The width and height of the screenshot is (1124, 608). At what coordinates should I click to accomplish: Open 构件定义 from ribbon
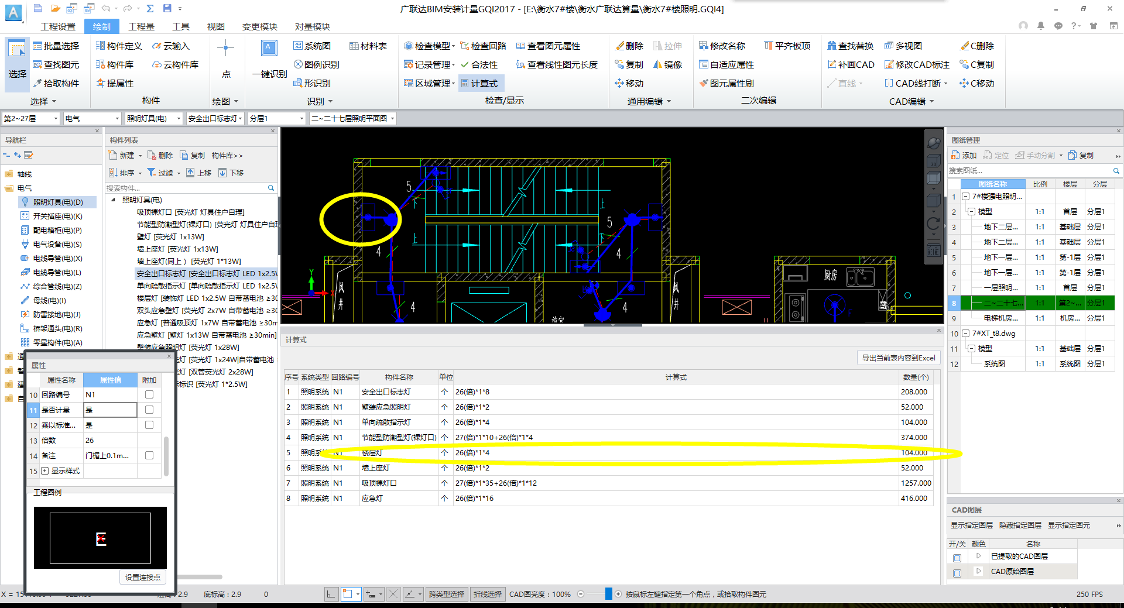(x=119, y=46)
